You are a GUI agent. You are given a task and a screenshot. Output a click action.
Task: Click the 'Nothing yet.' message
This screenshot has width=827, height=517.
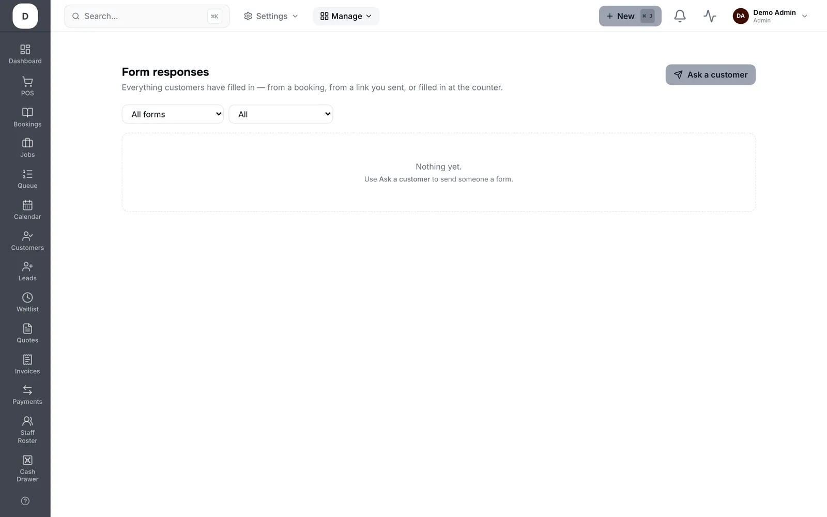[438, 166]
